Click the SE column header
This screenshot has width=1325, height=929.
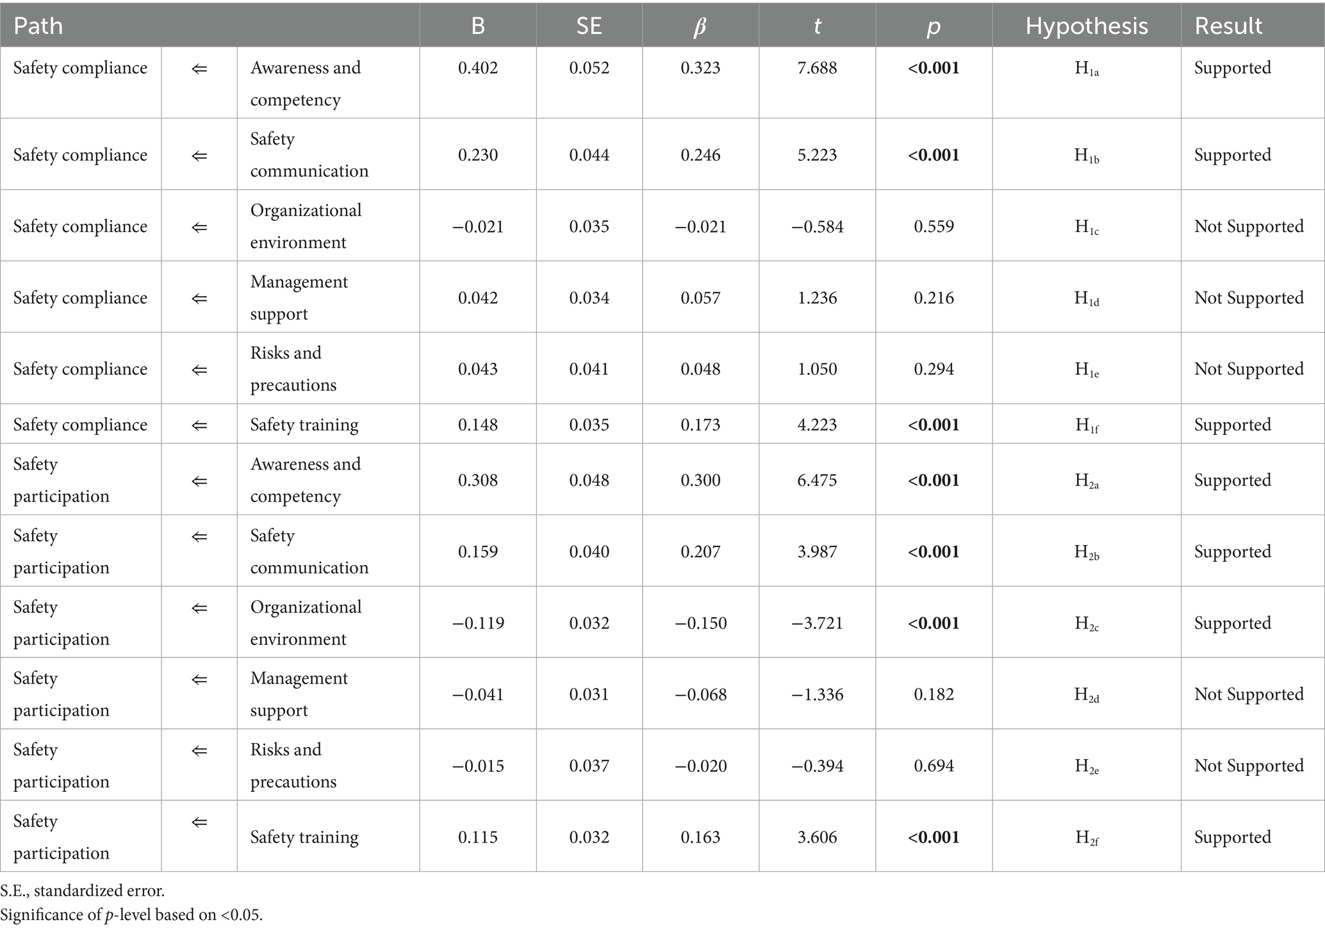[589, 26]
